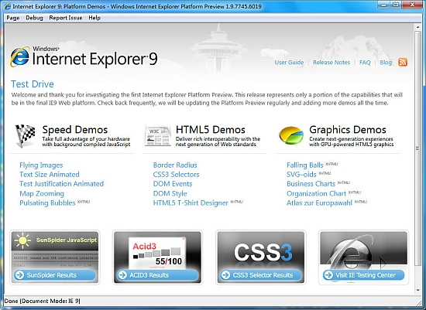426x310 pixels.
Task: Click the vertical scrollbar up arrow
Action: point(418,27)
